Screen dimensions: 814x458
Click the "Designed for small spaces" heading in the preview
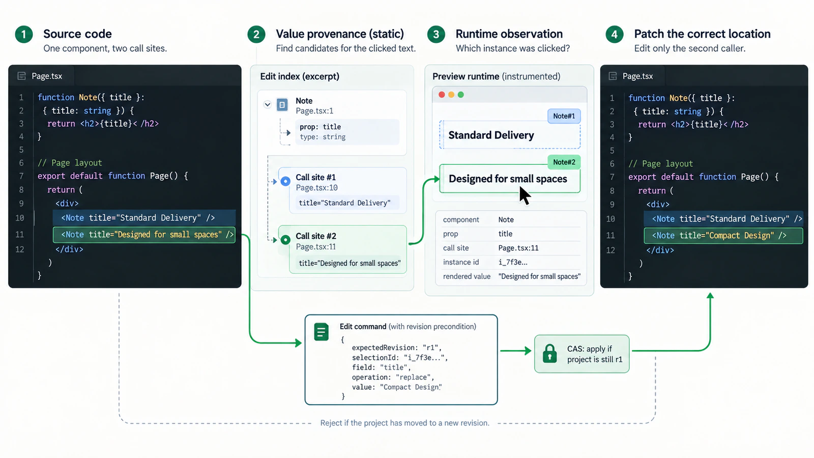pyautogui.click(x=508, y=179)
